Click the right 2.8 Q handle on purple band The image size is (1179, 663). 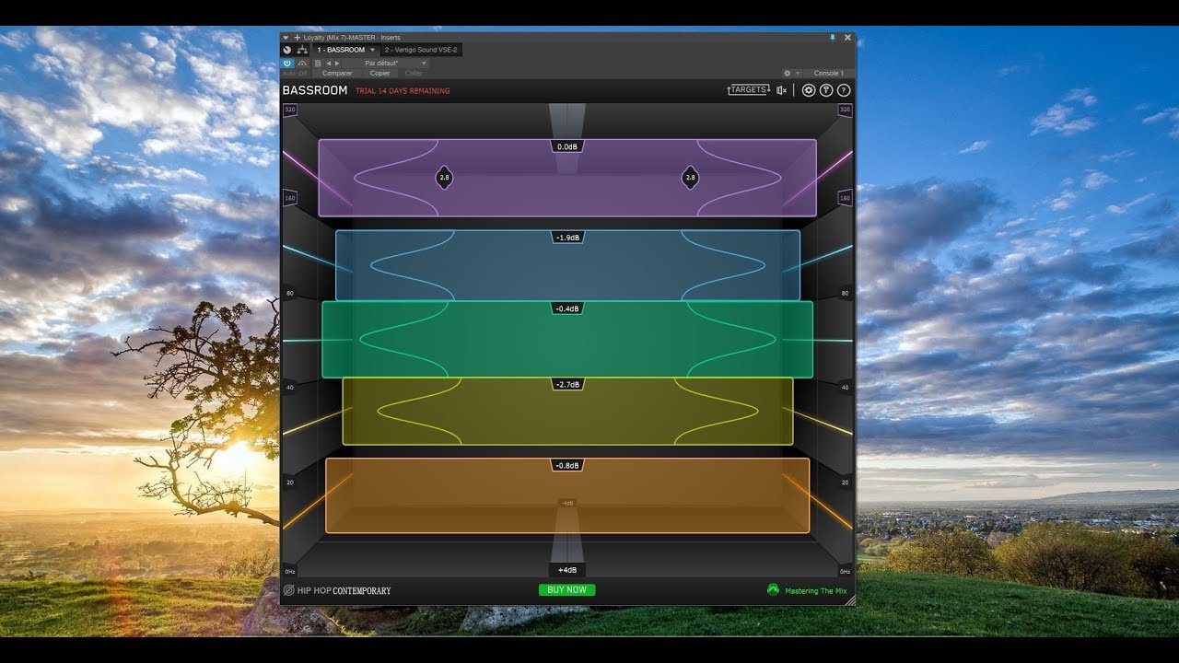(x=690, y=178)
